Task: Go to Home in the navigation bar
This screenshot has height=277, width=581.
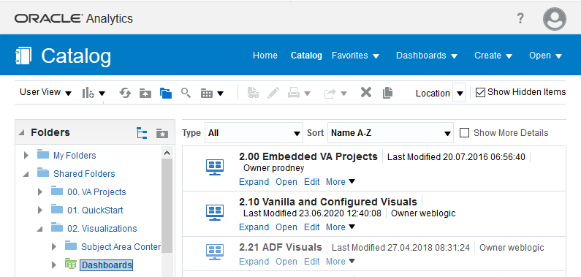Action: point(265,56)
